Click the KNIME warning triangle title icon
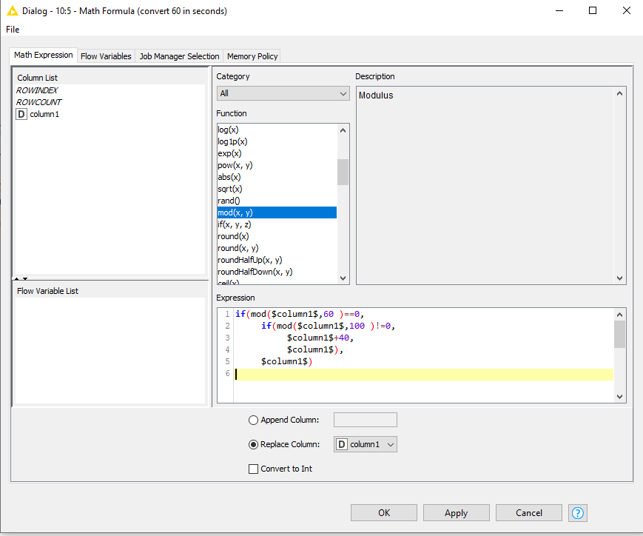The height and width of the screenshot is (536, 643). click(12, 11)
